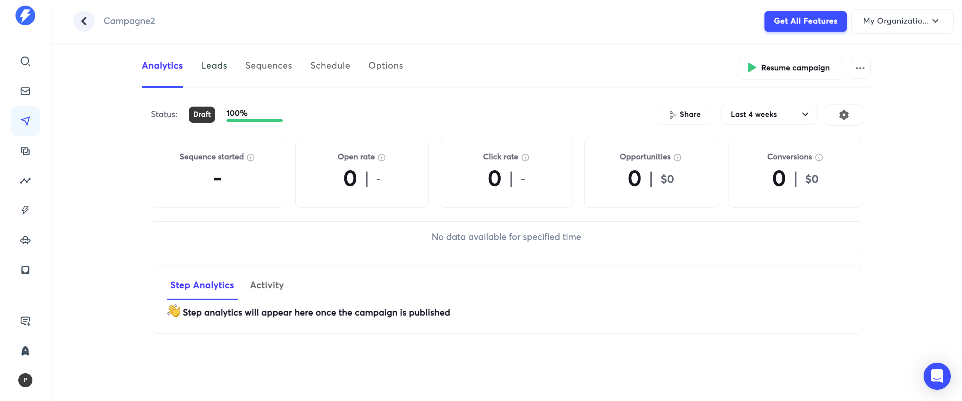
Task: Expand the My Organization dropdown
Action: pos(902,21)
